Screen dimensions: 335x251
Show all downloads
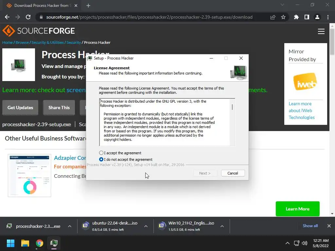tap(310, 226)
